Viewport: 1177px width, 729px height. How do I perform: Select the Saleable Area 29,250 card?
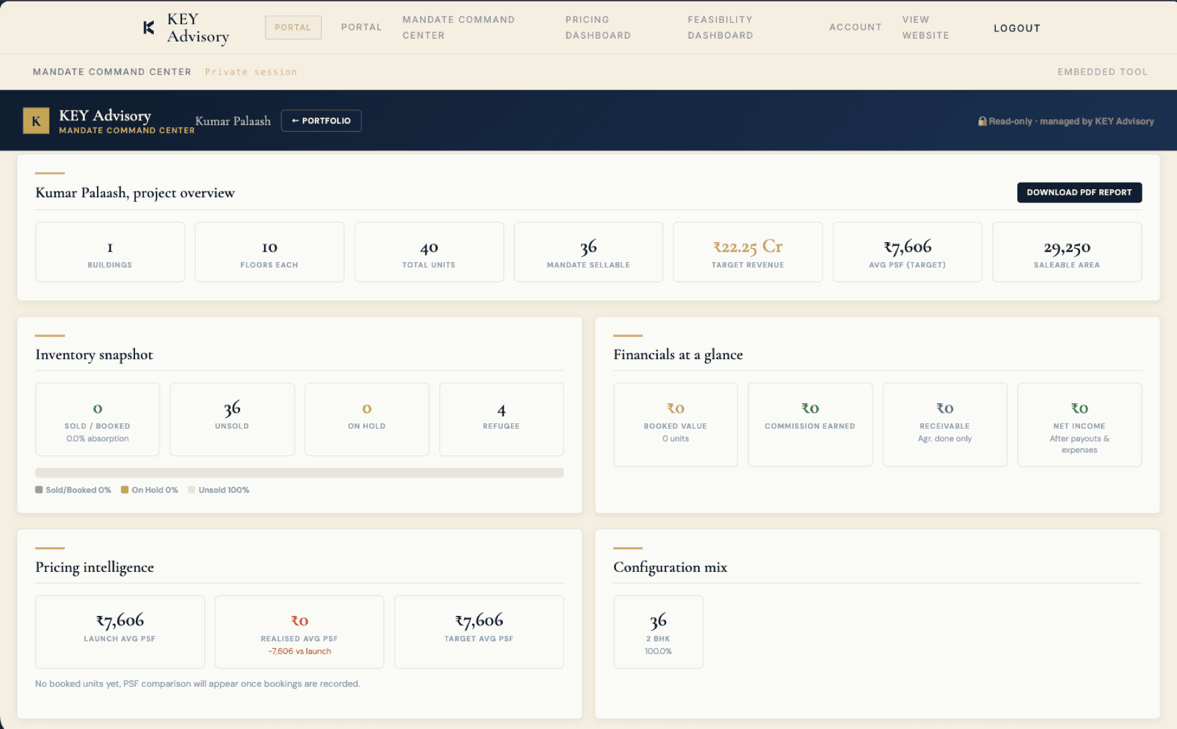coord(1067,252)
